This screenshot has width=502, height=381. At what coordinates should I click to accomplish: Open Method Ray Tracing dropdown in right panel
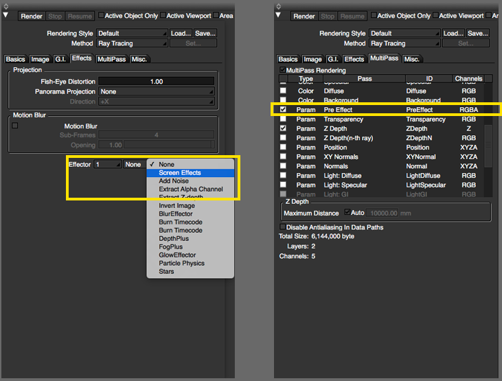(x=404, y=43)
